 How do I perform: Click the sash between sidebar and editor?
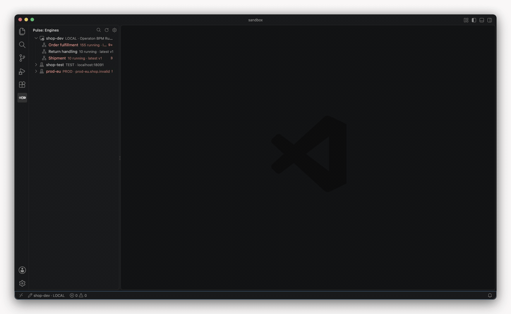pyautogui.click(x=120, y=158)
